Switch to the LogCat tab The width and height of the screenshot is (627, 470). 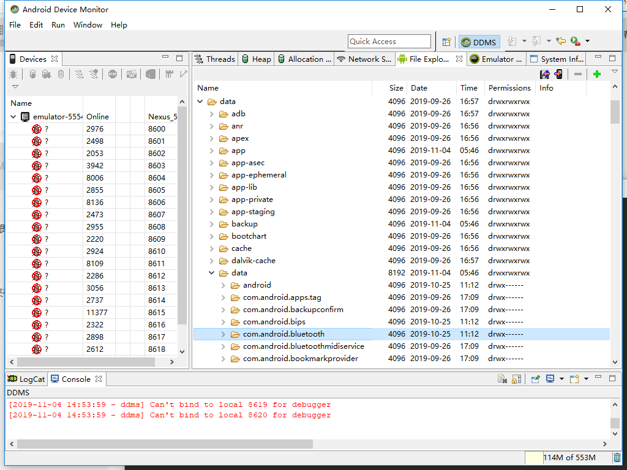click(x=26, y=379)
